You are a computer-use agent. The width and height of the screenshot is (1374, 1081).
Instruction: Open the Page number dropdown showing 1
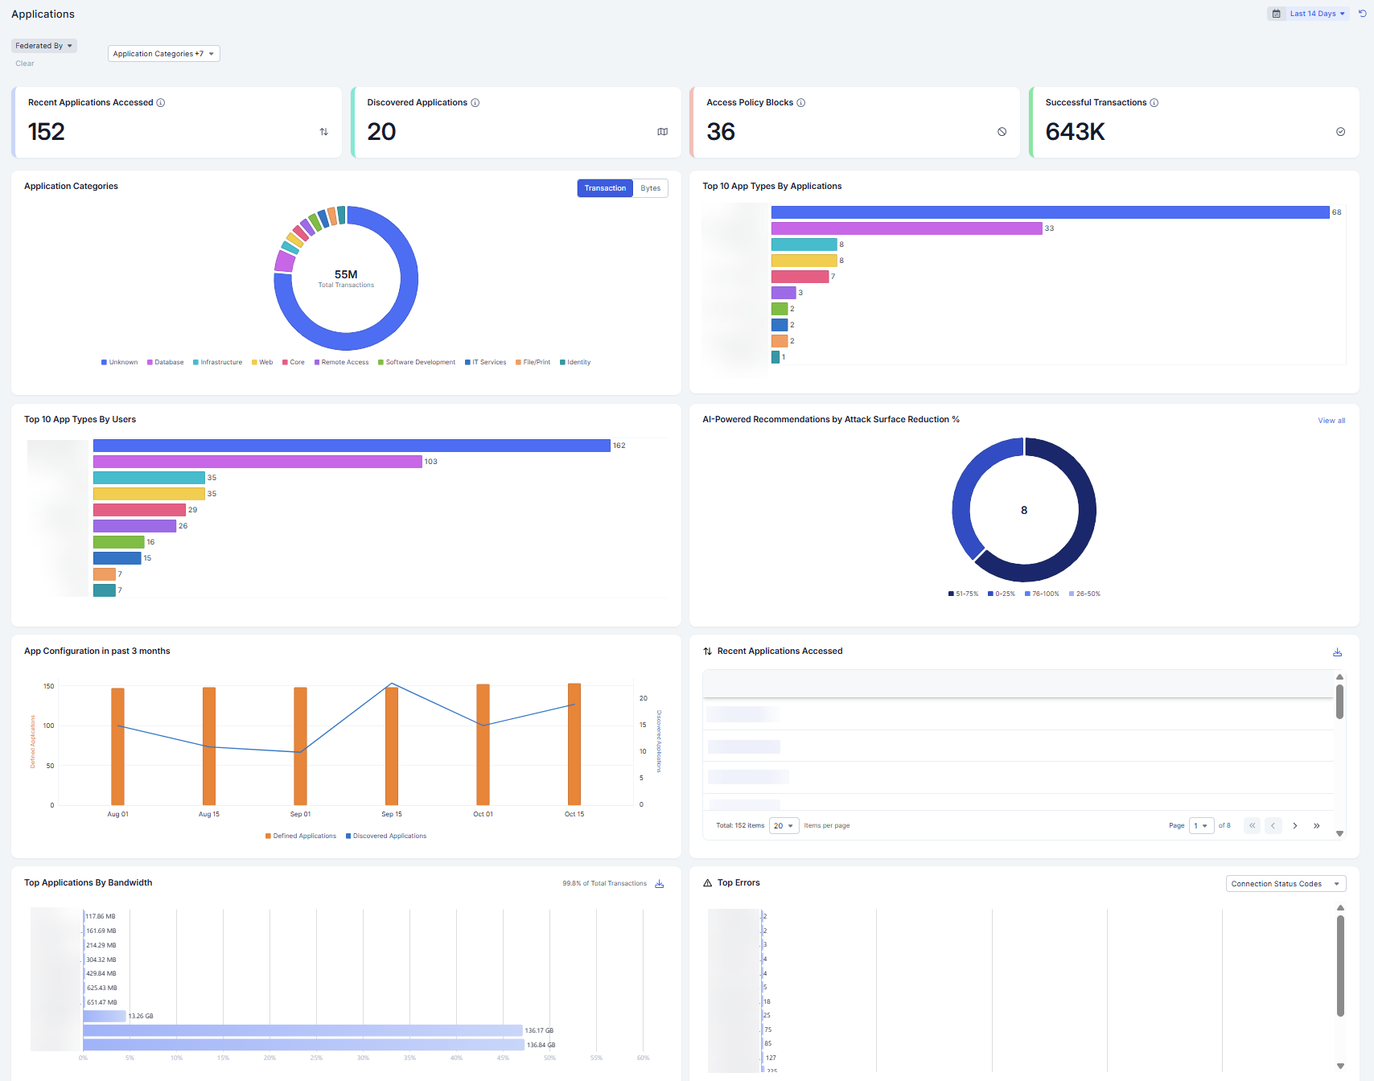pyautogui.click(x=1202, y=826)
